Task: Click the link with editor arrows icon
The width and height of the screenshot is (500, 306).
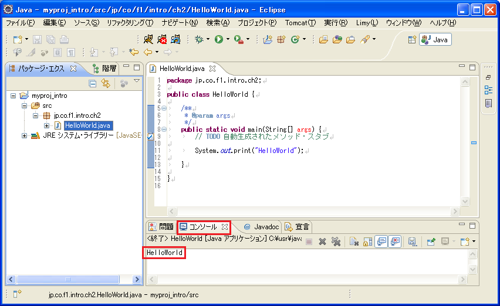Action: tap(106, 84)
